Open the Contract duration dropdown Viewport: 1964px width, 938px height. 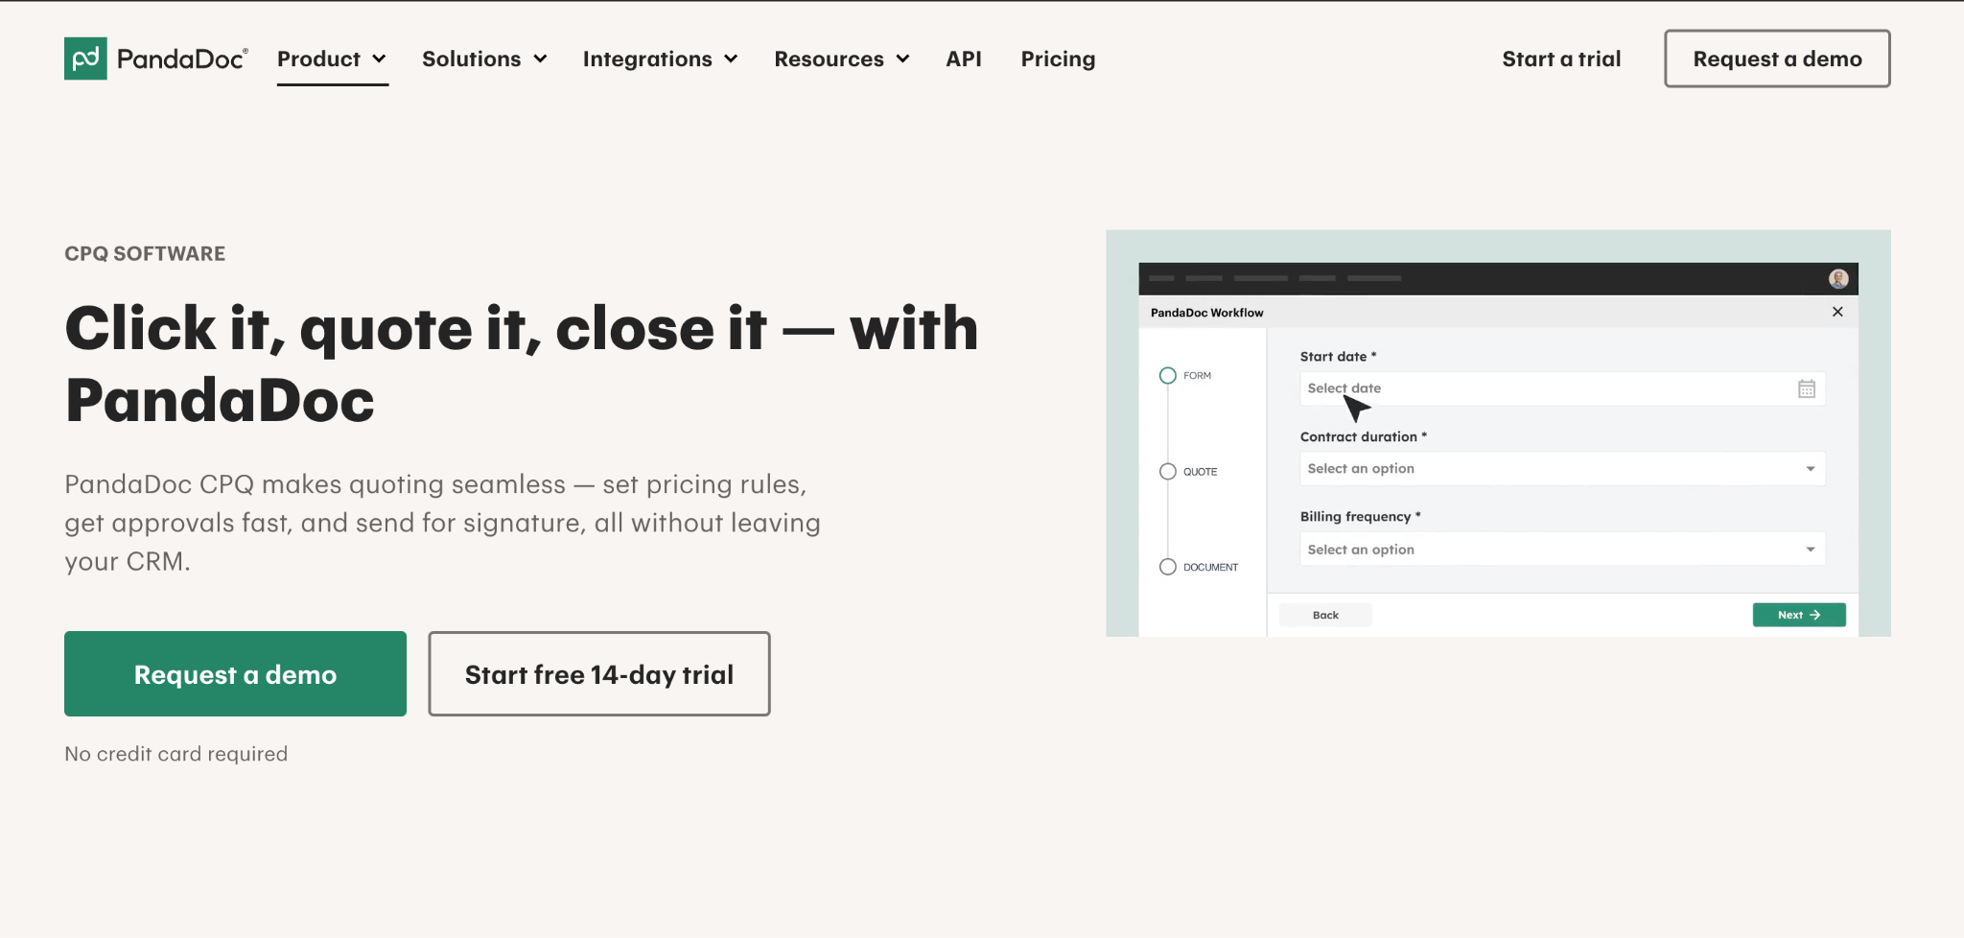pos(1562,469)
